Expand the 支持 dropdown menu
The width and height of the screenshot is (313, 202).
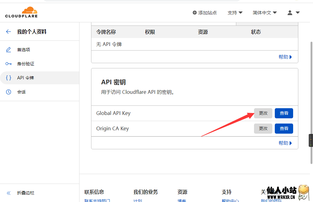click(235, 13)
